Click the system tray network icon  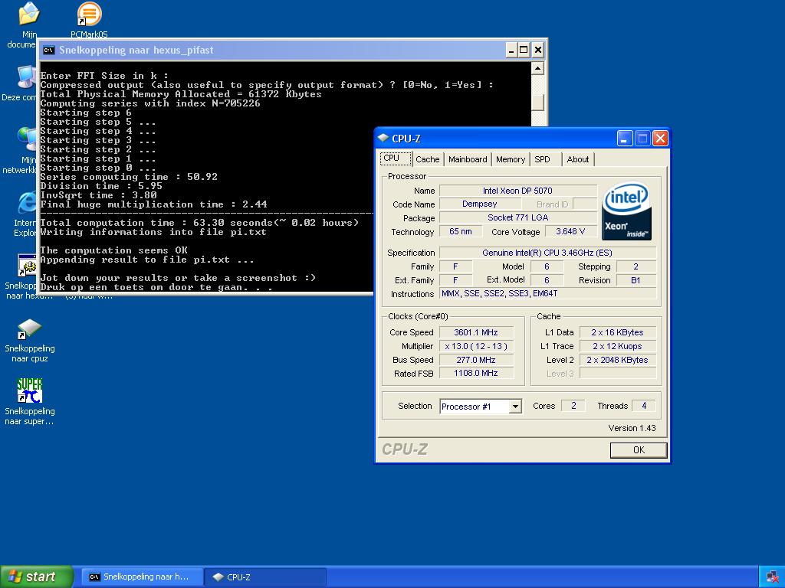772,577
